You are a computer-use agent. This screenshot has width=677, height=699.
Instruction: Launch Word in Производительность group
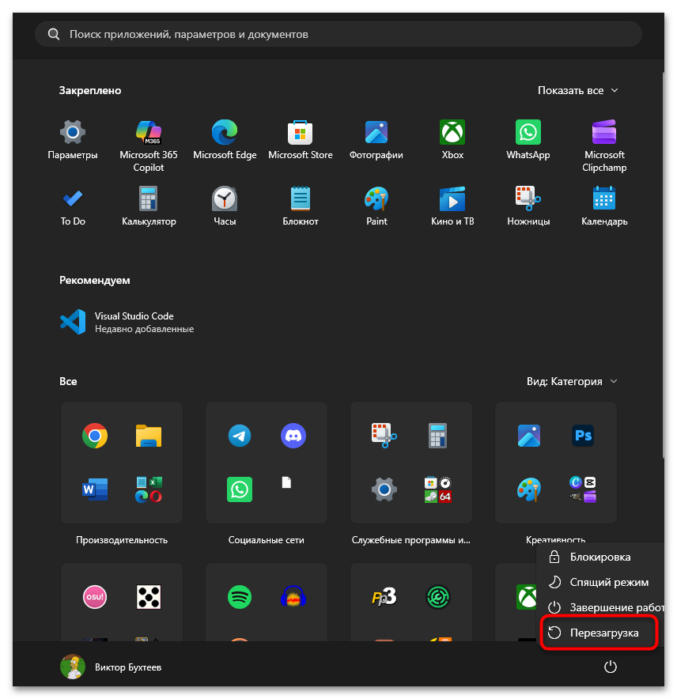[95, 489]
